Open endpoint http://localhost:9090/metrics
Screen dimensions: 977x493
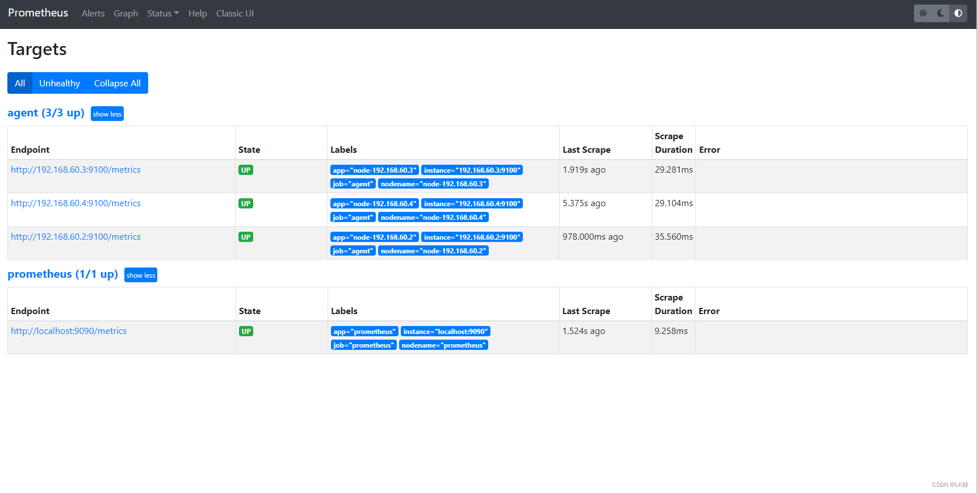tap(69, 331)
